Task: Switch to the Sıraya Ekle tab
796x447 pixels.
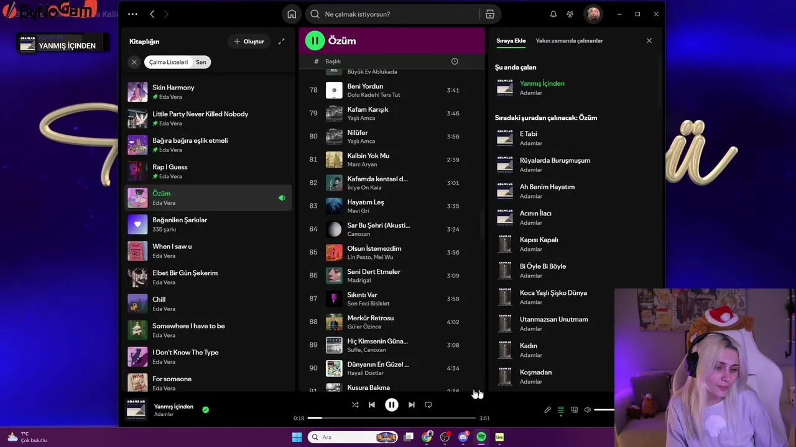Action: click(x=511, y=41)
